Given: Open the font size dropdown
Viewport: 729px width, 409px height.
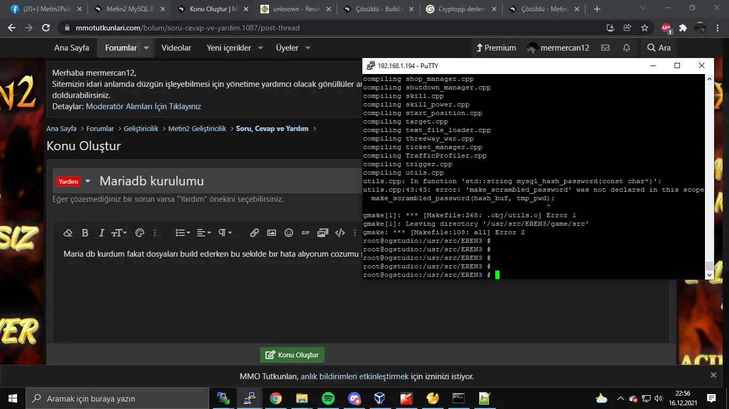Looking at the screenshot, I should point(118,233).
